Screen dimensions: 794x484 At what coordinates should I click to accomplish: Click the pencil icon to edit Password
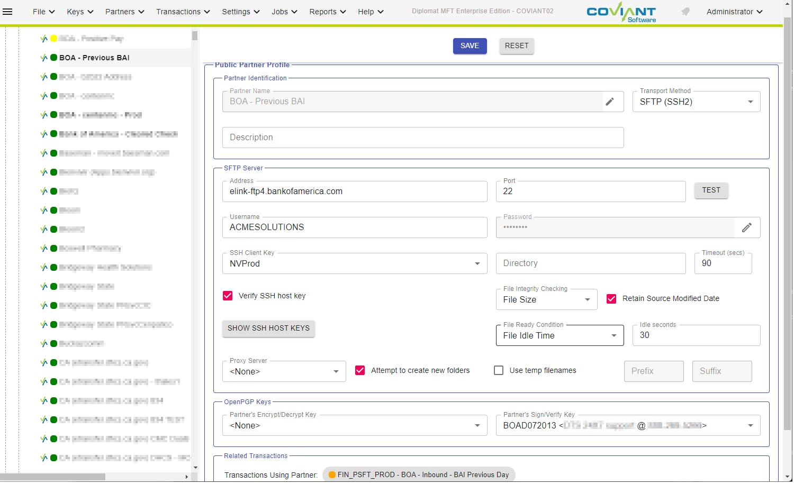point(747,227)
